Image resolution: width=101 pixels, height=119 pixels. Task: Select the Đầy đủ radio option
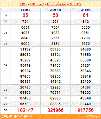(x=2, y=116)
